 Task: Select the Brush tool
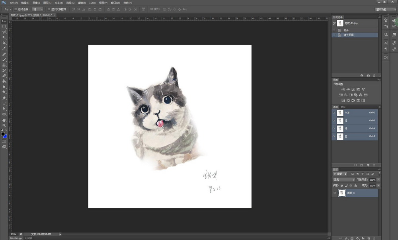[4, 60]
